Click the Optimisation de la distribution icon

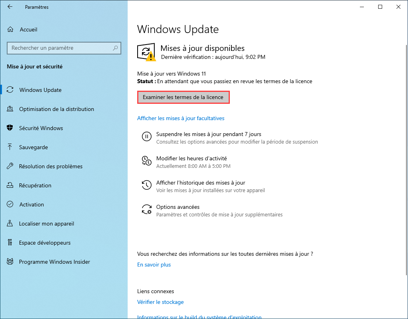tap(10, 109)
